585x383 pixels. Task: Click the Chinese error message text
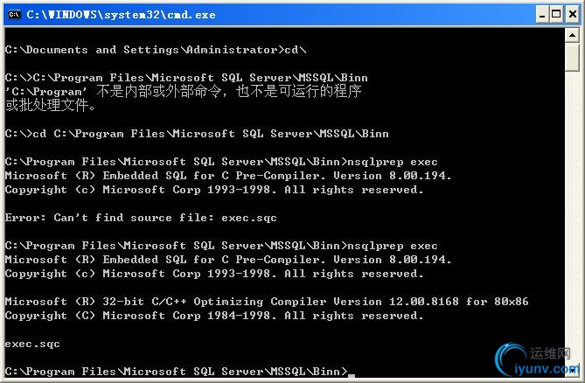[x=183, y=98]
